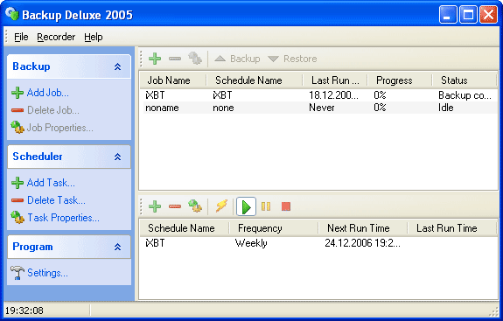Viewport: 503px width, 321px height.
Task: Open the File menu
Action: [21, 37]
